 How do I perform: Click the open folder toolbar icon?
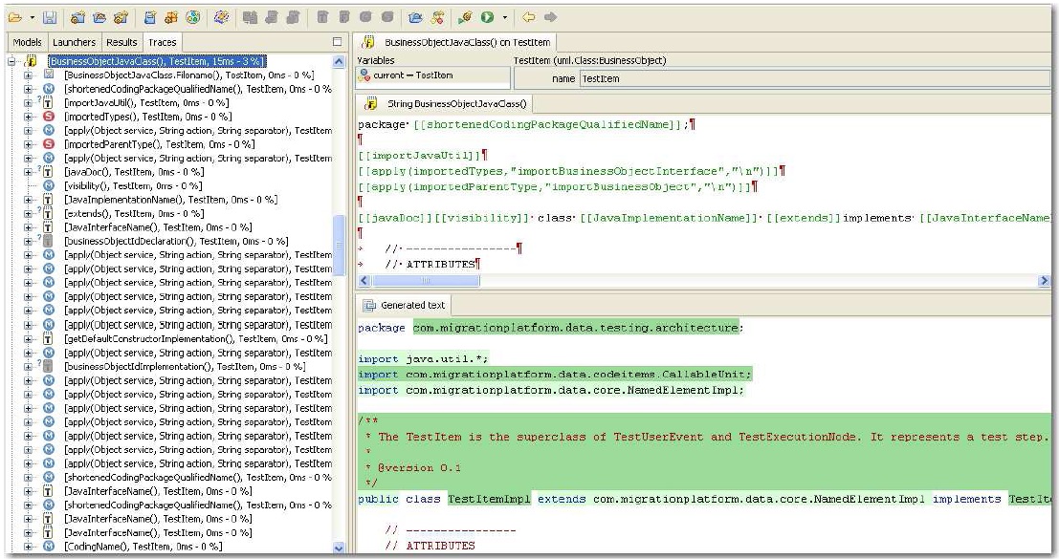[x=16, y=17]
